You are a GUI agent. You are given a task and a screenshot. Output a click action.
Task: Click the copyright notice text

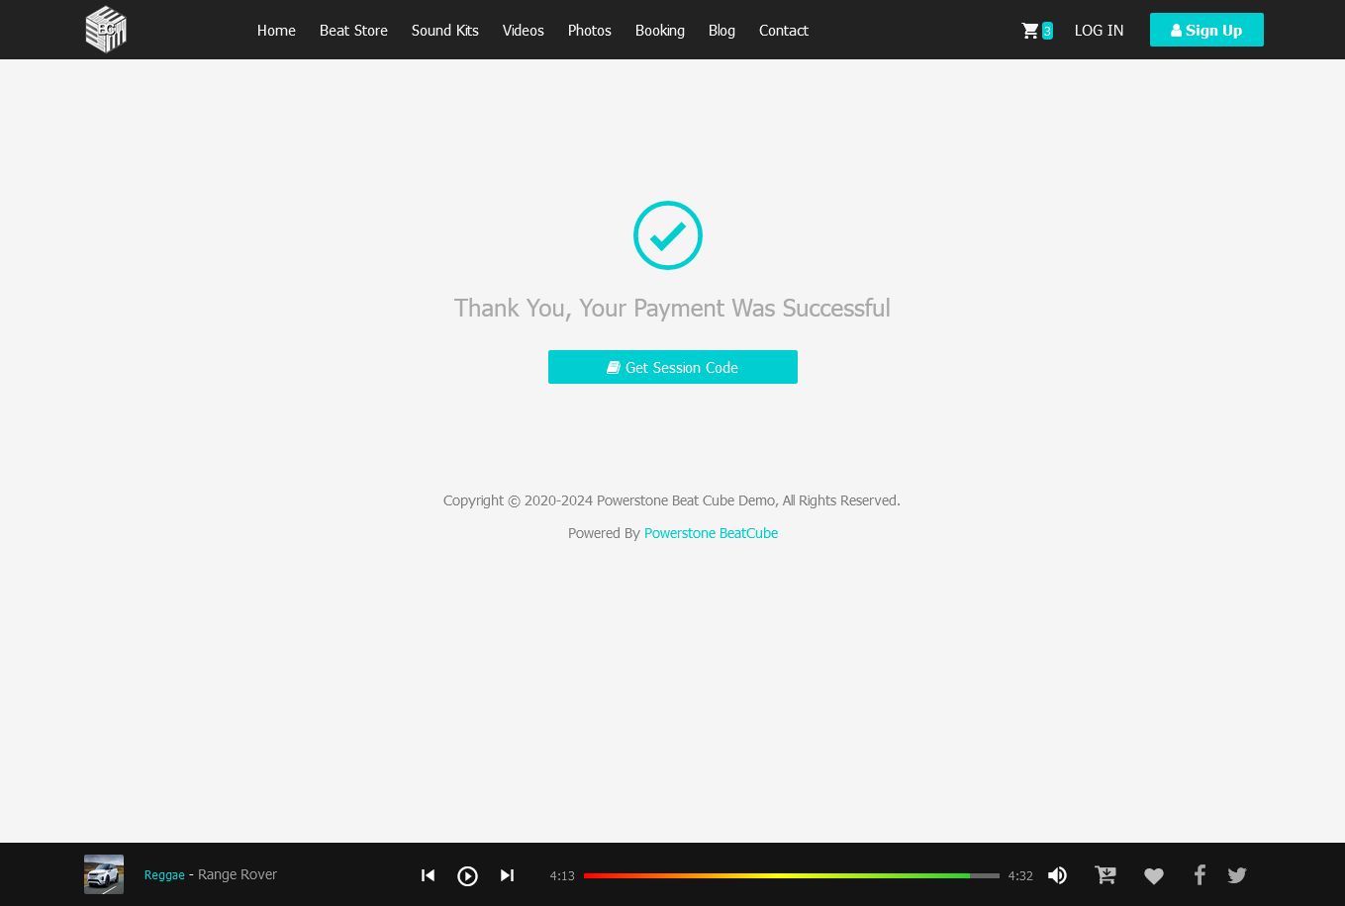(x=672, y=500)
